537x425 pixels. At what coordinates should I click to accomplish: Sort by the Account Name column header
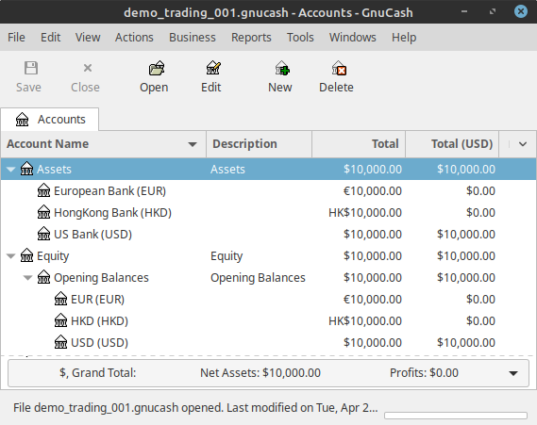(x=103, y=144)
